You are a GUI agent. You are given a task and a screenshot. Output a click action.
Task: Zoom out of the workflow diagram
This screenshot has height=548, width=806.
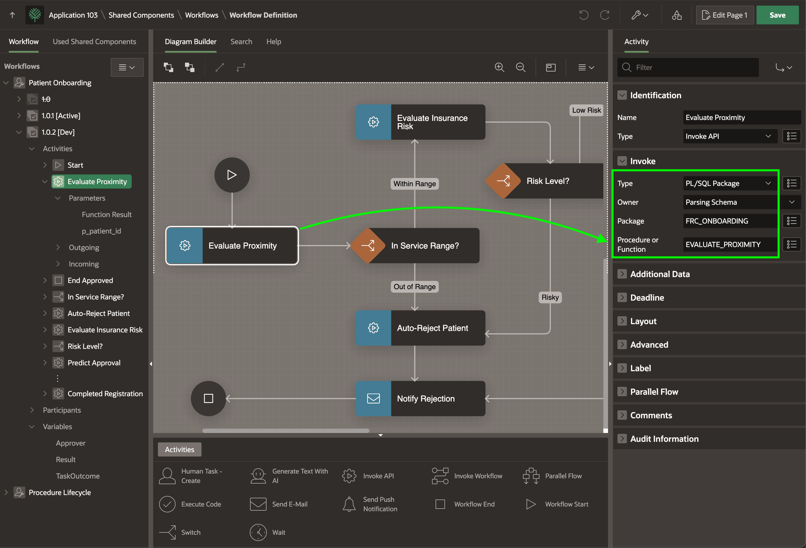tap(521, 67)
